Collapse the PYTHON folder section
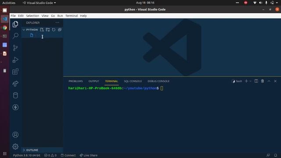Viewport: 281px width, 158px height. [x=24, y=30]
